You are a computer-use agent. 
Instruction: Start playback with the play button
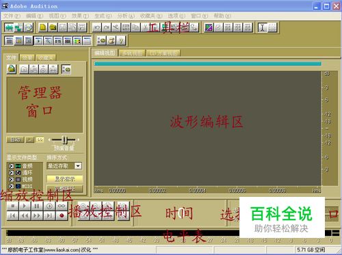(x=25, y=206)
